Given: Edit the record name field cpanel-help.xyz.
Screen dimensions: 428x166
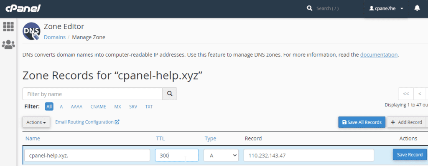Looking at the screenshot, I should click(87, 155).
